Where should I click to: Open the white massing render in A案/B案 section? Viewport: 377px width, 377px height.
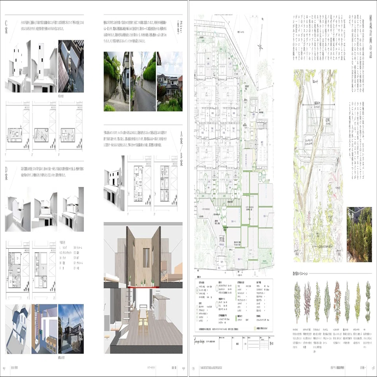pyautogui.click(x=114, y=183)
